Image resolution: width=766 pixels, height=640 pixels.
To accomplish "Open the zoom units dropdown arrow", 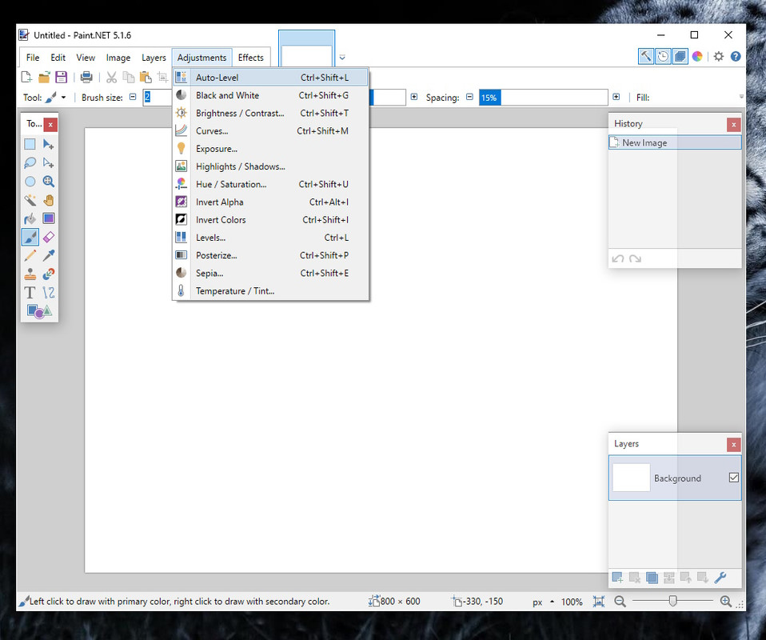I will tap(552, 602).
